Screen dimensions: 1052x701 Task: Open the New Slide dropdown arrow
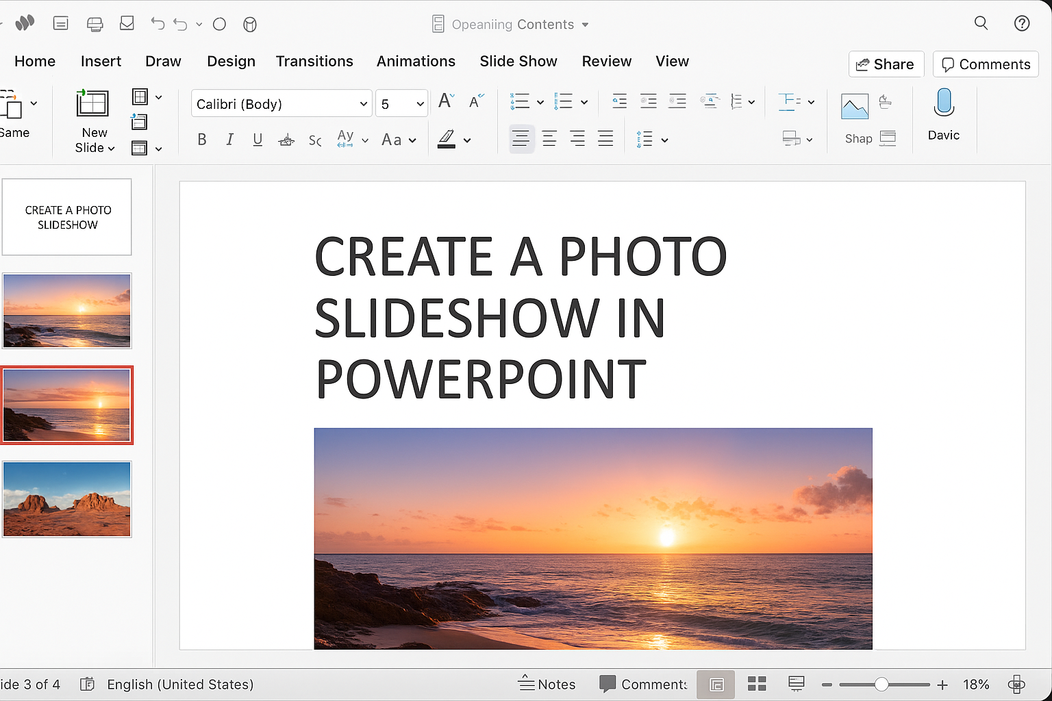coord(112,148)
